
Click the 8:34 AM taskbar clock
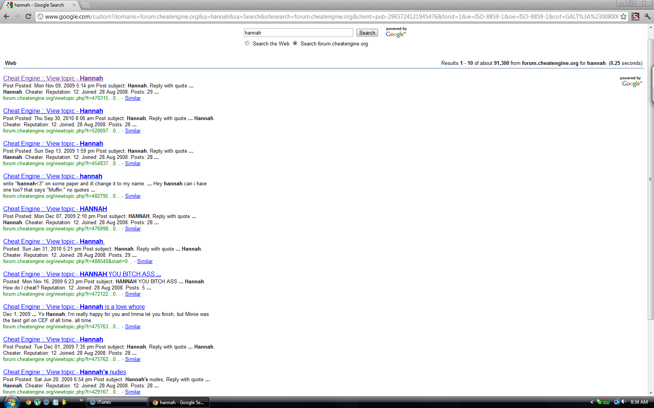coord(639,402)
